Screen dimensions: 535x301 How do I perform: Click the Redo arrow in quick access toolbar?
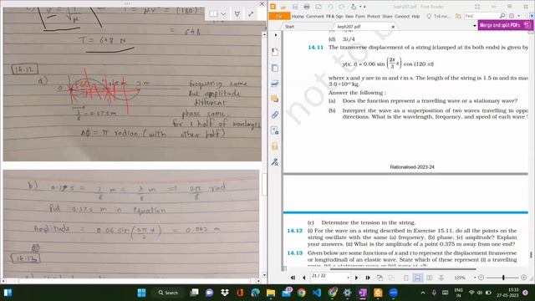click(342, 7)
